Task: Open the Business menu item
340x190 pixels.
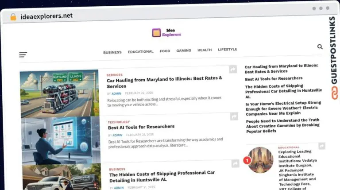Action: coord(112,52)
